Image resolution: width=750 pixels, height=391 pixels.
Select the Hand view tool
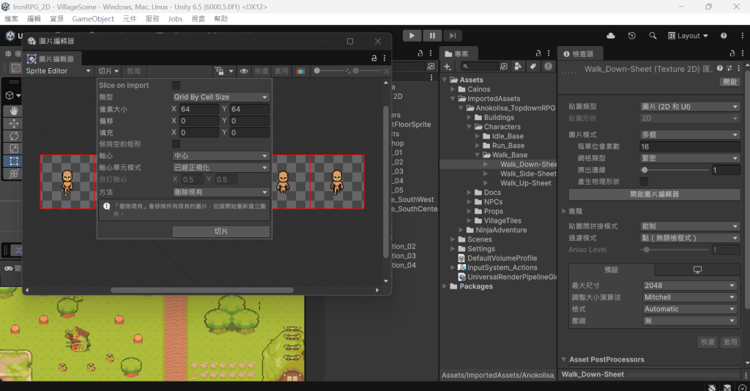pos(14,111)
